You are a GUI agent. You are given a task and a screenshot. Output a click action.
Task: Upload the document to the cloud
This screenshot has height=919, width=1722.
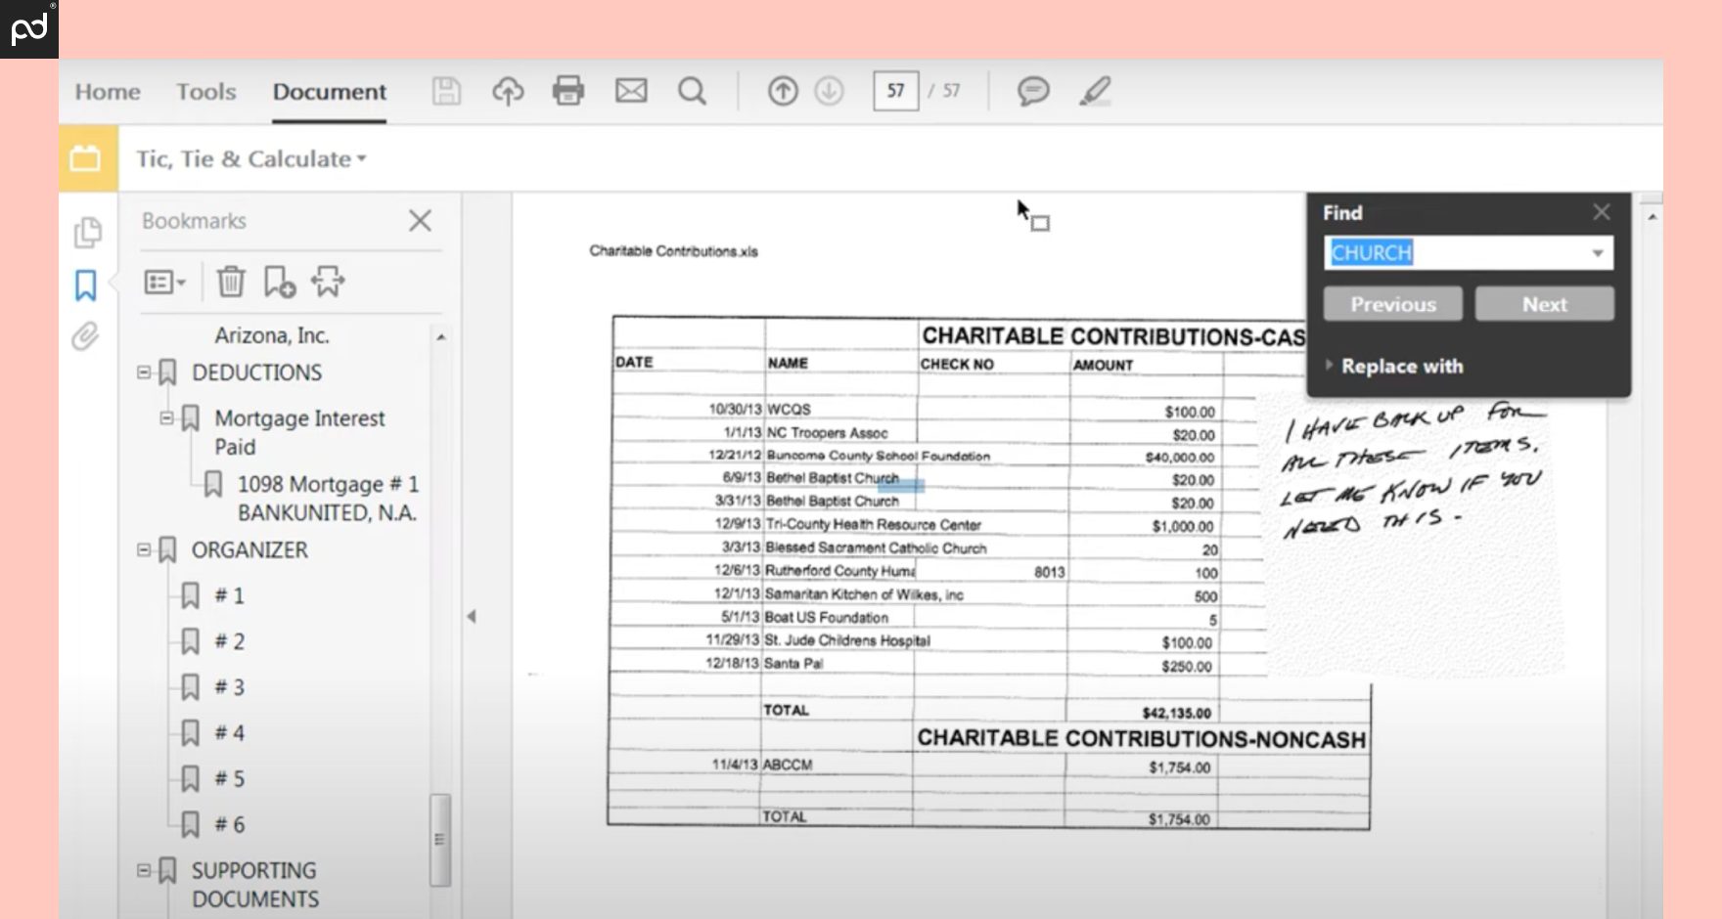pos(507,91)
